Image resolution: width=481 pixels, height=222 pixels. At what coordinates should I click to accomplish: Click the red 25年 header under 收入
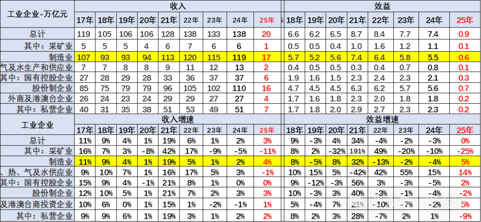click(267, 20)
